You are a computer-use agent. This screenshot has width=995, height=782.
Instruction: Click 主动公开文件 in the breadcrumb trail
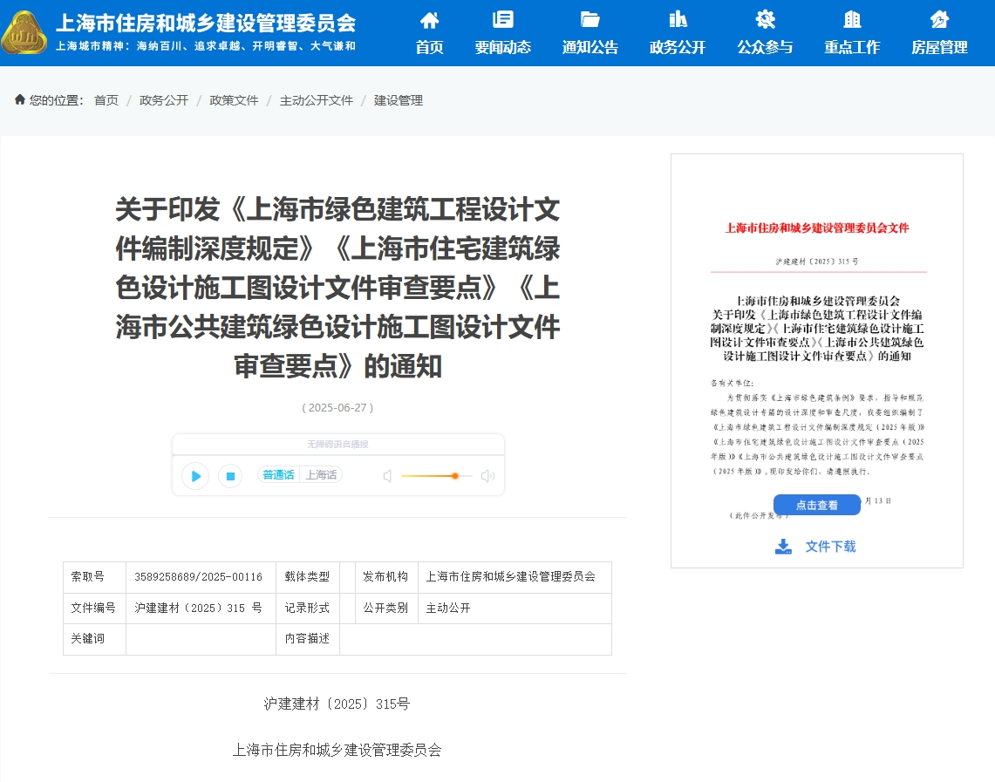pyautogui.click(x=316, y=100)
